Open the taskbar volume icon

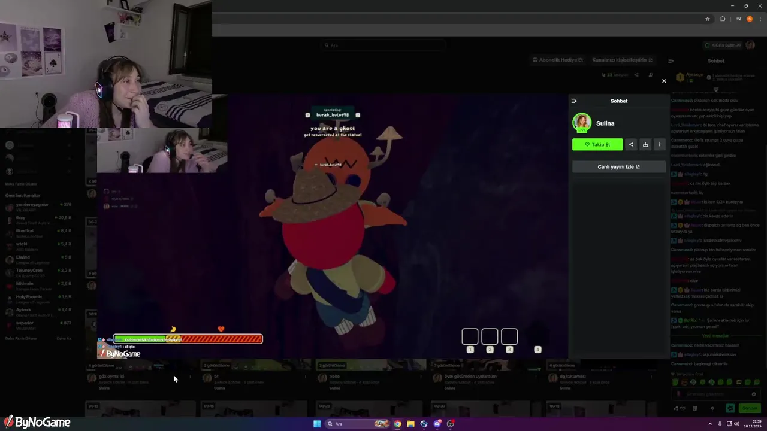tap(736, 424)
